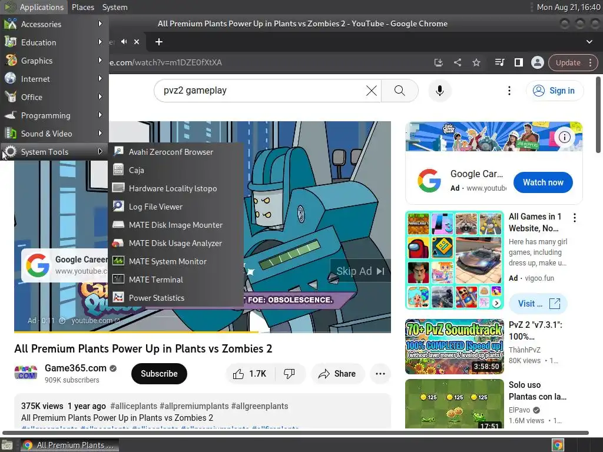Click the YouTube search magnifier button
Viewport: 603px width, 452px height.
pyautogui.click(x=400, y=91)
